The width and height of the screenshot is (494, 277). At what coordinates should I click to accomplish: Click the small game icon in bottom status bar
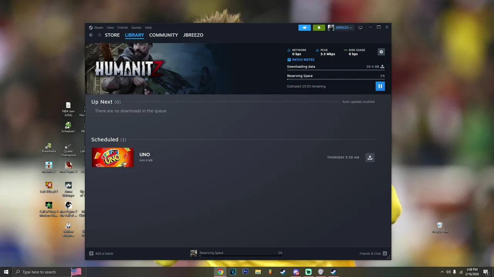(x=194, y=253)
